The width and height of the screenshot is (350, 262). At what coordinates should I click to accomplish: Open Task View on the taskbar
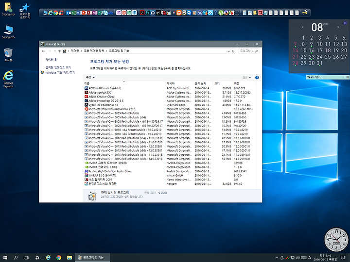(26, 258)
